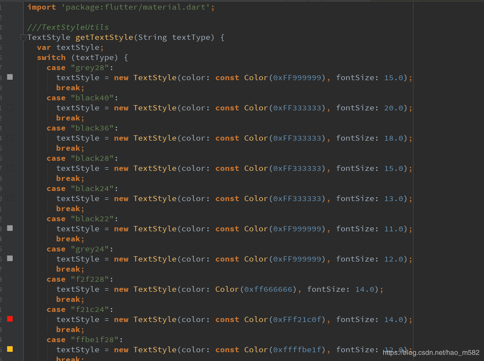
Task: Click the 0xff666666 color value
Action: (268, 289)
